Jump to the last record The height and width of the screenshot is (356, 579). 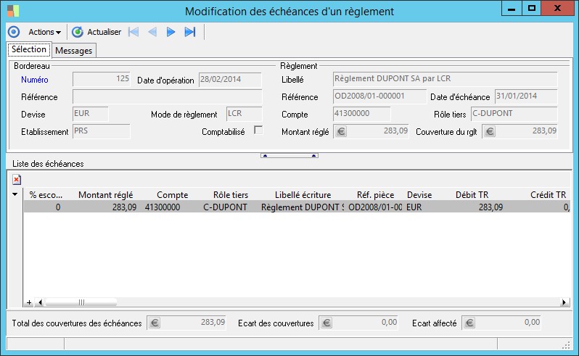click(190, 32)
